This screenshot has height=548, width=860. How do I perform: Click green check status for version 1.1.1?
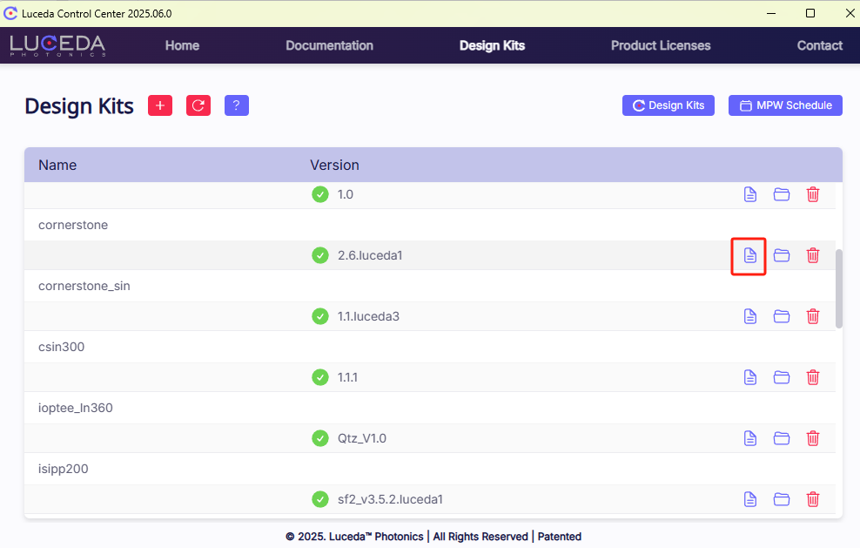pyautogui.click(x=320, y=377)
